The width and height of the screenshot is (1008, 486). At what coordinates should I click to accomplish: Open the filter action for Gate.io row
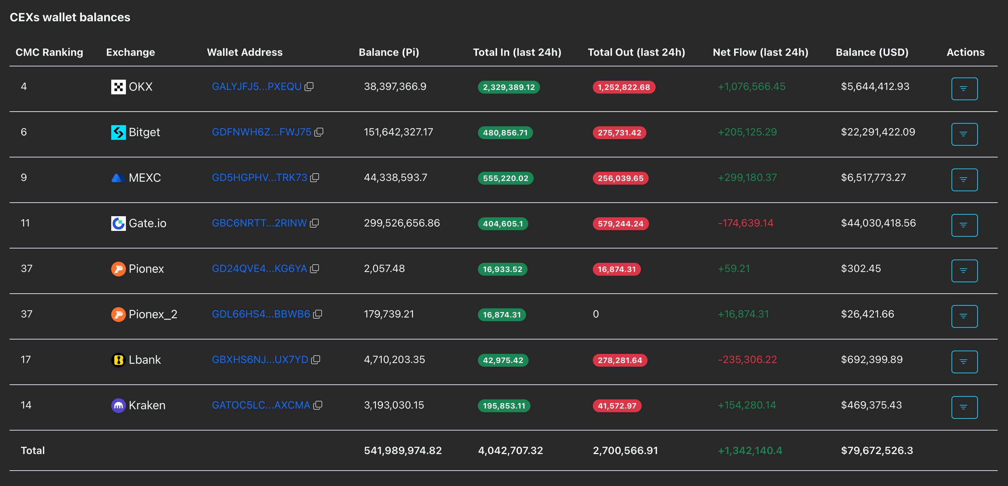coord(964,225)
